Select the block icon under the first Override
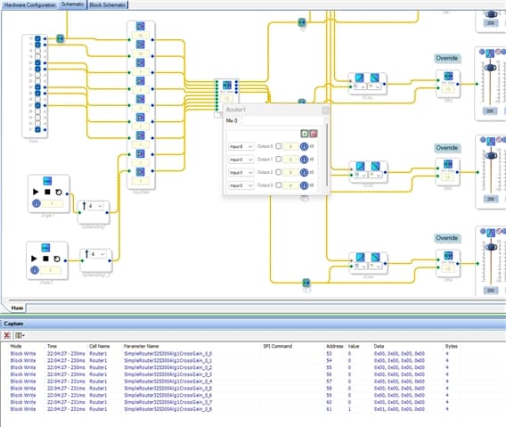 (448, 77)
